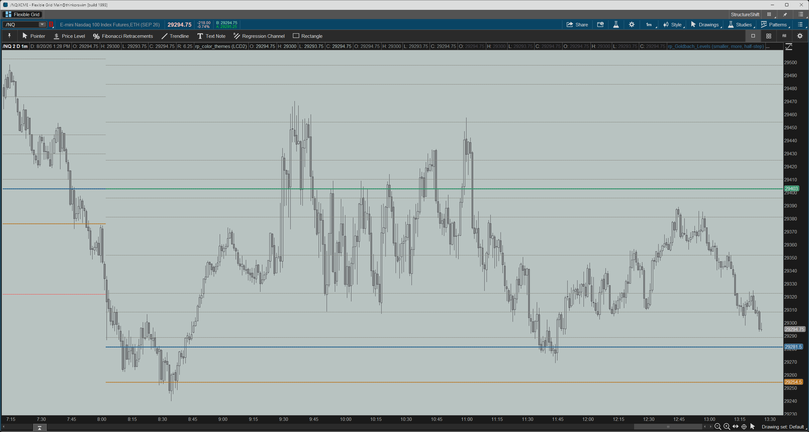Click the E-mini Nasdaq 100 Index Futures description
The height and width of the screenshot is (432, 809).
click(x=110, y=25)
